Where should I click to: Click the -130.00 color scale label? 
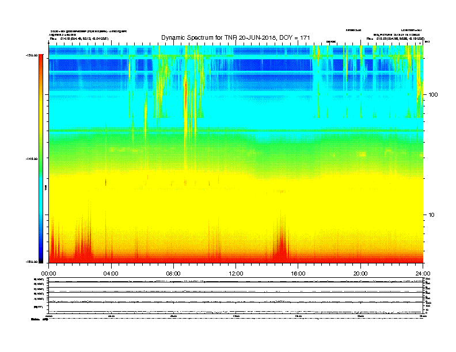click(x=32, y=55)
